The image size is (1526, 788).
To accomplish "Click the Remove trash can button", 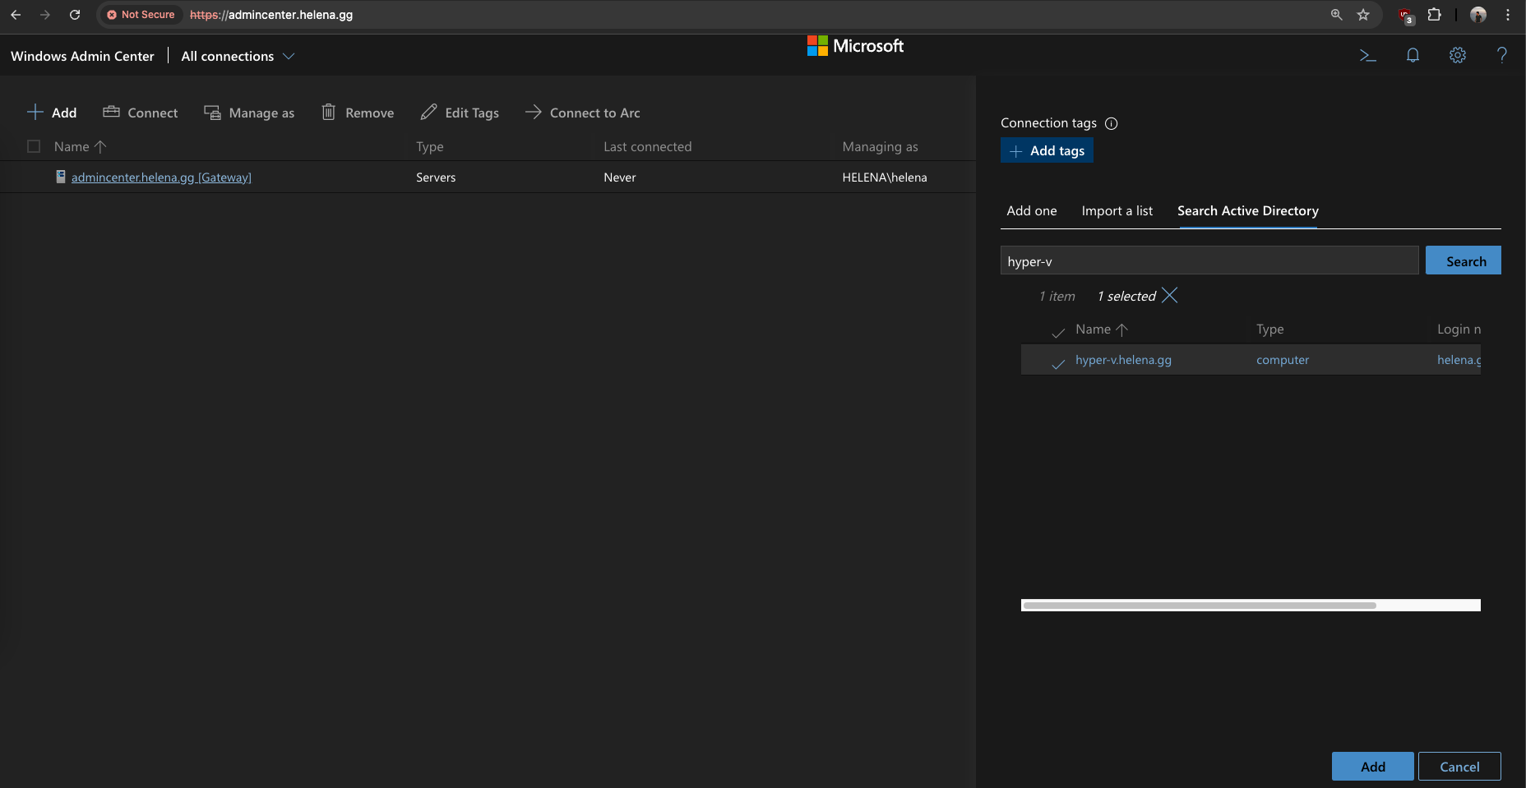I will [x=358, y=113].
